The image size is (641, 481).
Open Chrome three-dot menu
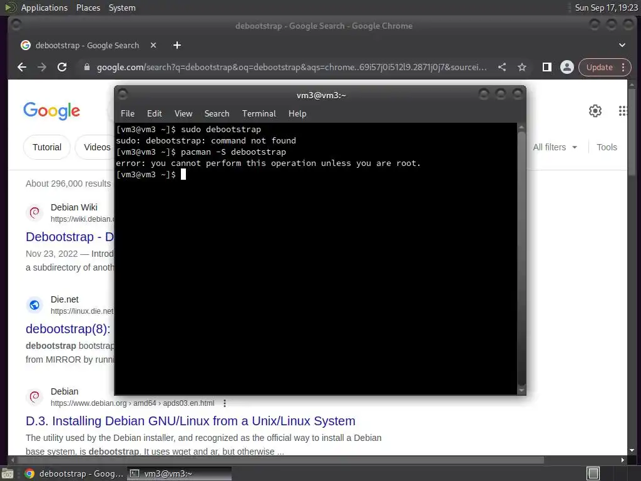click(623, 67)
